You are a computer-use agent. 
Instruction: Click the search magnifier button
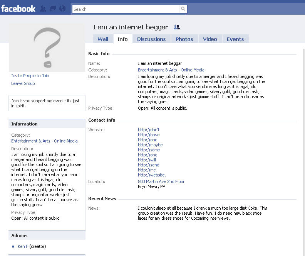[183, 9]
